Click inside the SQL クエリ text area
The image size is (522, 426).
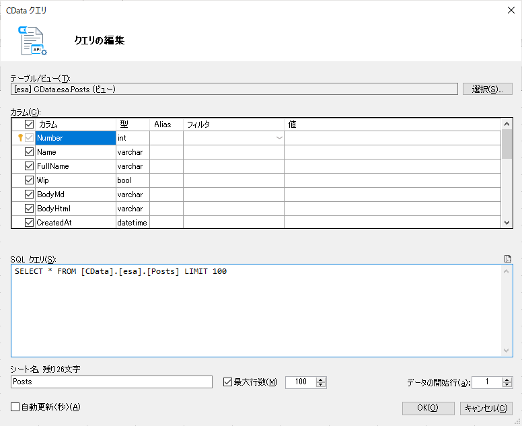pos(256,310)
